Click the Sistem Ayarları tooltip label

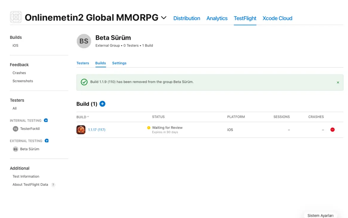pos(320,216)
